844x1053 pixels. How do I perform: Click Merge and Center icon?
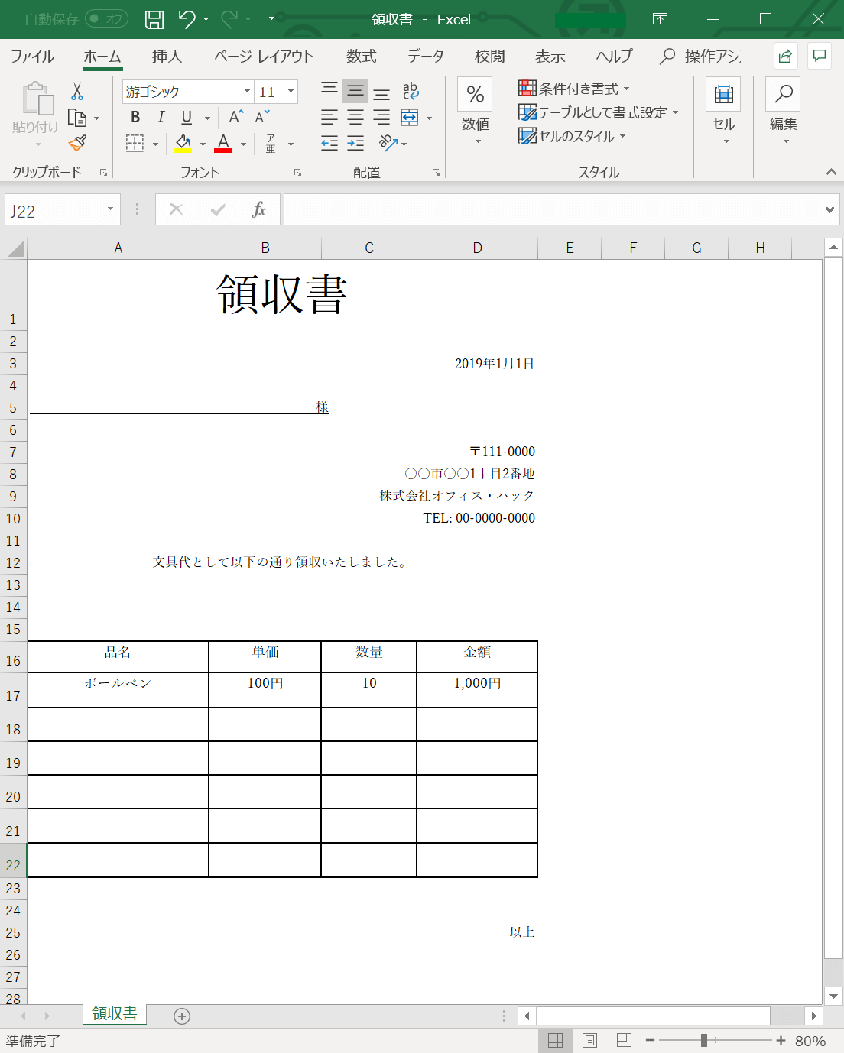(x=410, y=117)
